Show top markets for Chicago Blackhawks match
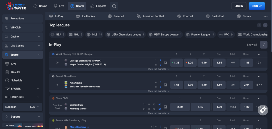Viewport: 272px width, 129px height. coord(158,69)
